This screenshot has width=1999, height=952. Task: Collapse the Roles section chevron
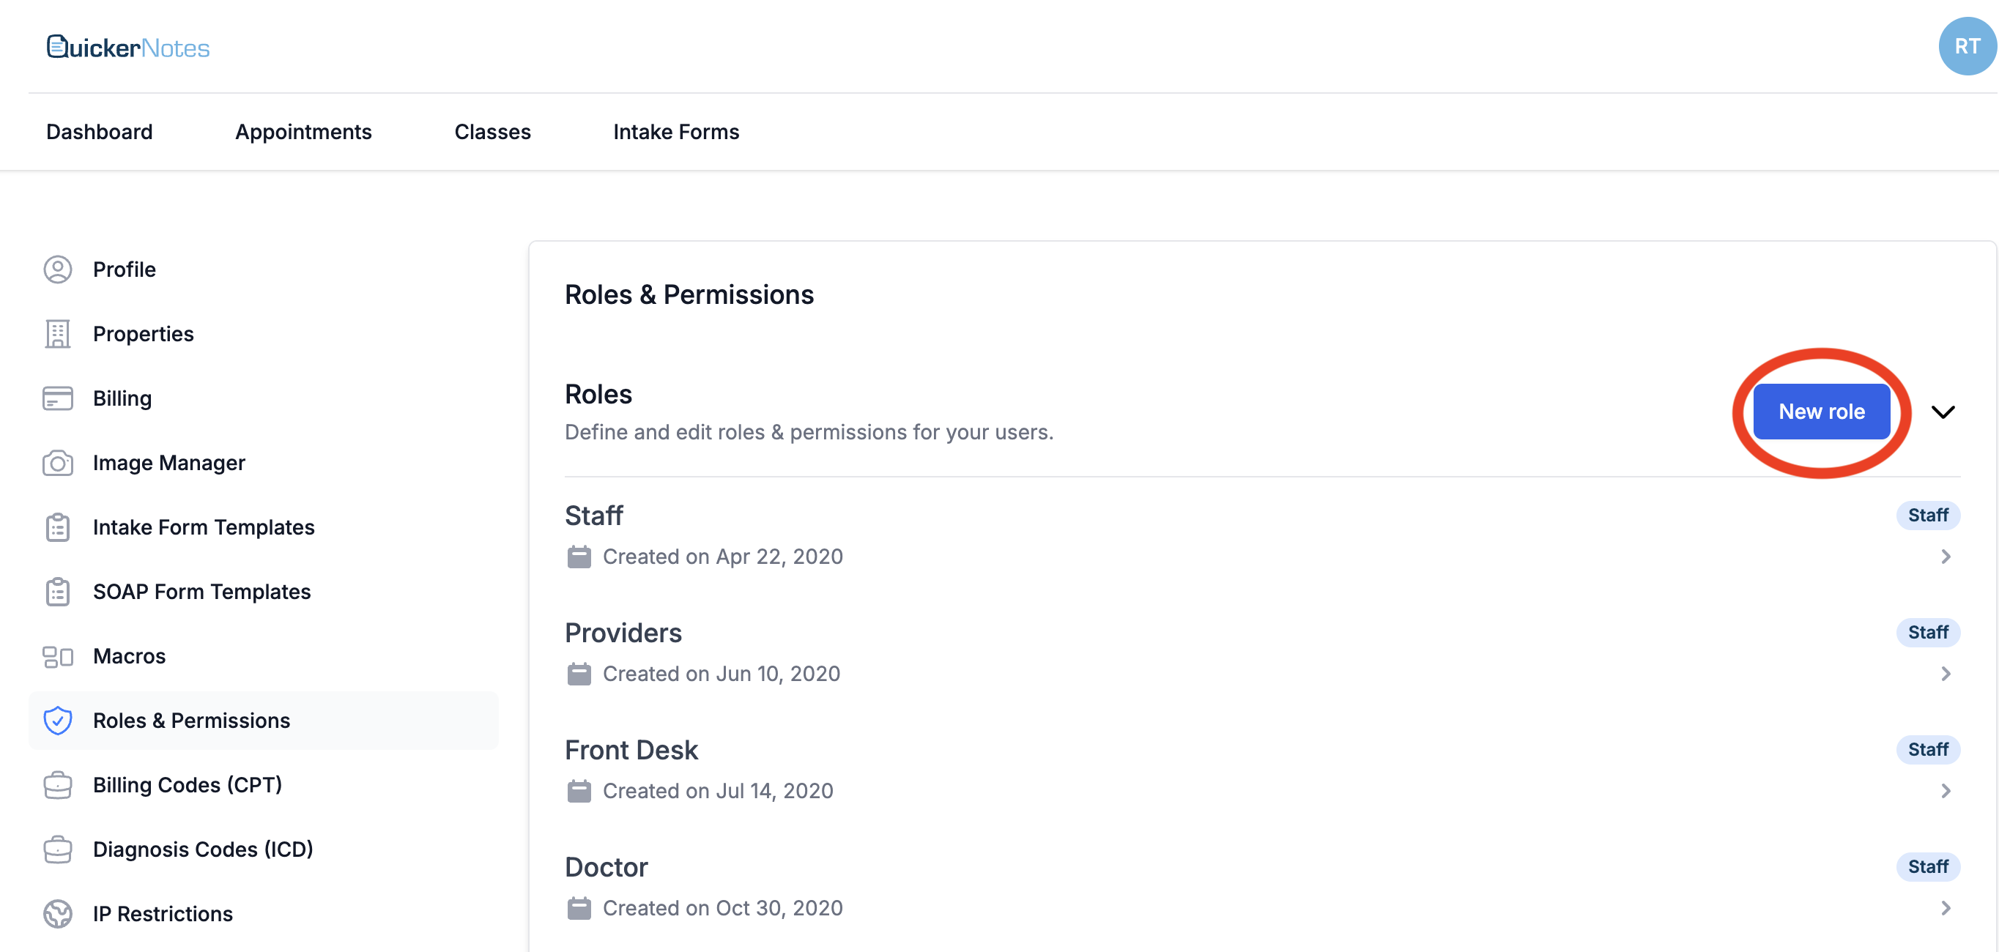[x=1943, y=412]
